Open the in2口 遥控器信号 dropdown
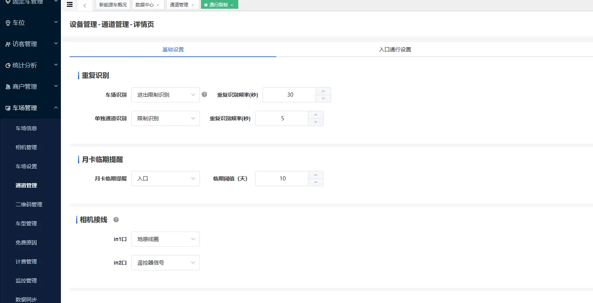 (x=165, y=263)
